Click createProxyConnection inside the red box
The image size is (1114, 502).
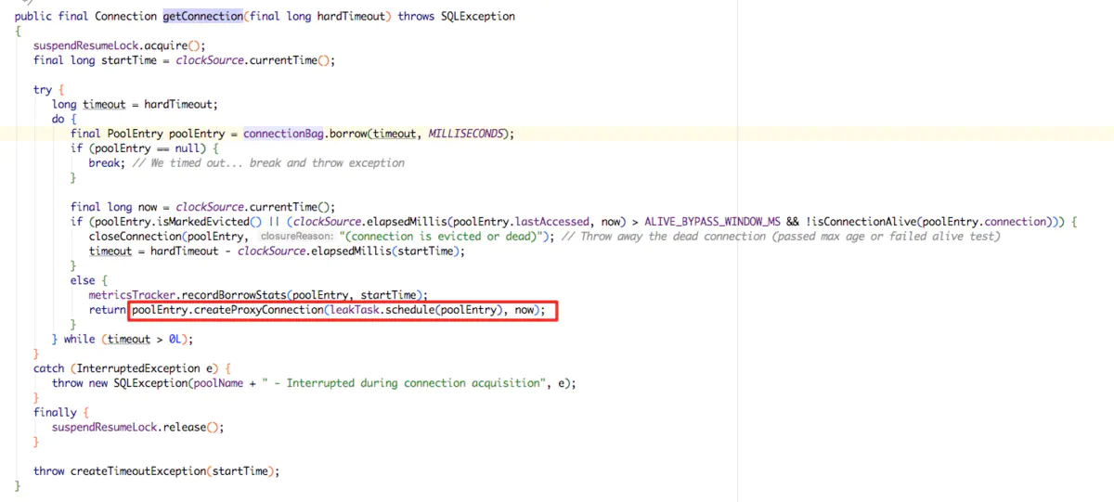[245, 310]
